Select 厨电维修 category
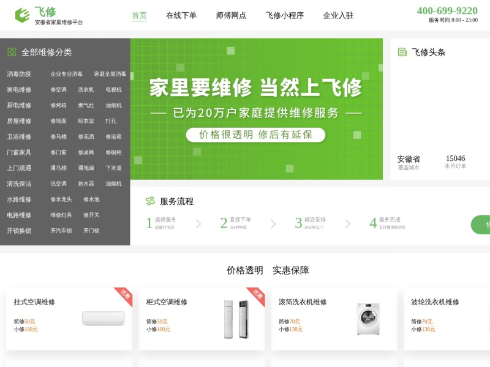This screenshot has height=367, width=490. (x=19, y=105)
